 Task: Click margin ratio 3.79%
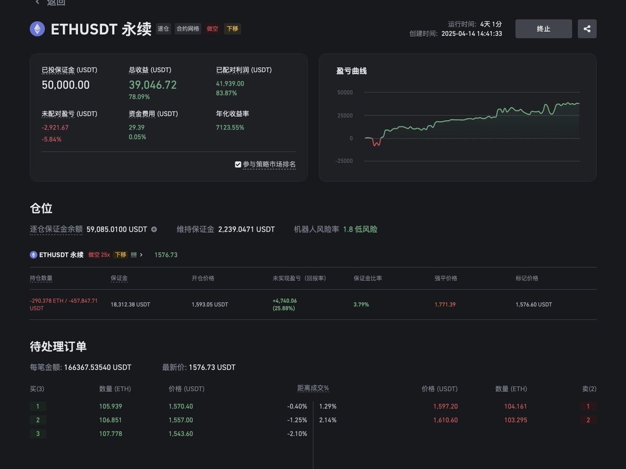(x=361, y=304)
